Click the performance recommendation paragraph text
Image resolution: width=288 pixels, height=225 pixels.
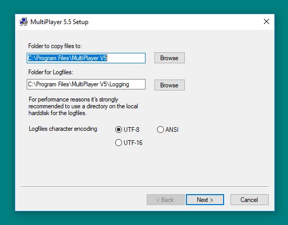[83, 106]
